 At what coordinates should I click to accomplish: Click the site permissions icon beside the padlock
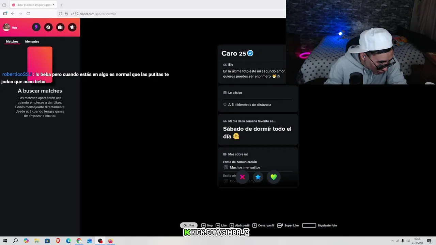point(73,14)
